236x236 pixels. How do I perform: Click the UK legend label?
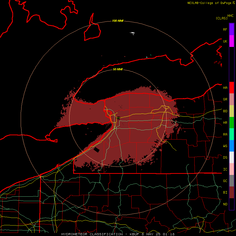tap(225, 41)
